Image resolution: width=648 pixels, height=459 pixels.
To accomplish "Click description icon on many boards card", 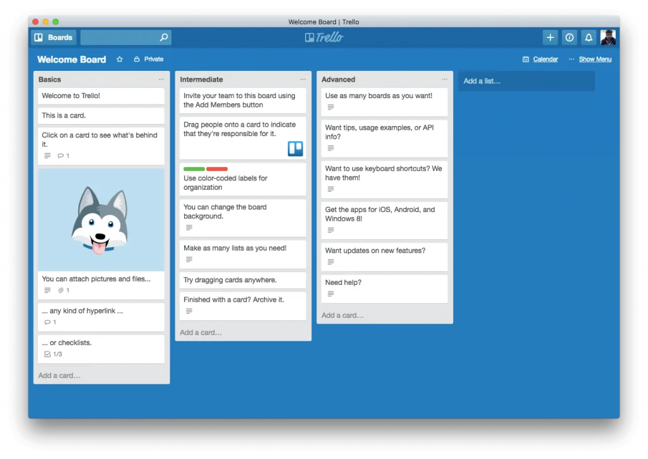I will coord(330,107).
